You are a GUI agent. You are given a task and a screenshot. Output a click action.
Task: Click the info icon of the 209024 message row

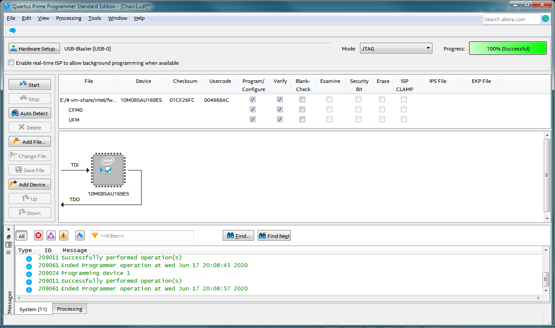29,274
